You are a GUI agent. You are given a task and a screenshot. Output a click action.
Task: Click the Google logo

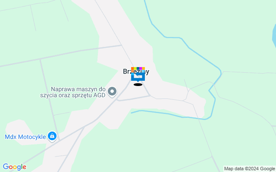[14, 167]
